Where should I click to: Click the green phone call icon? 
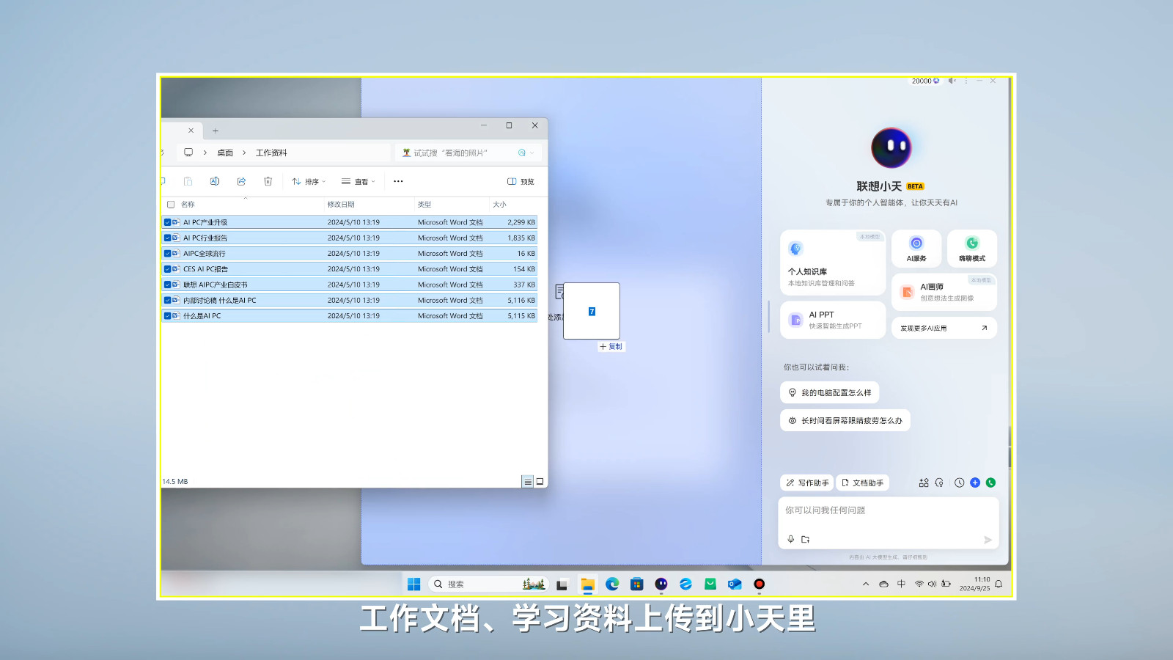tap(991, 483)
